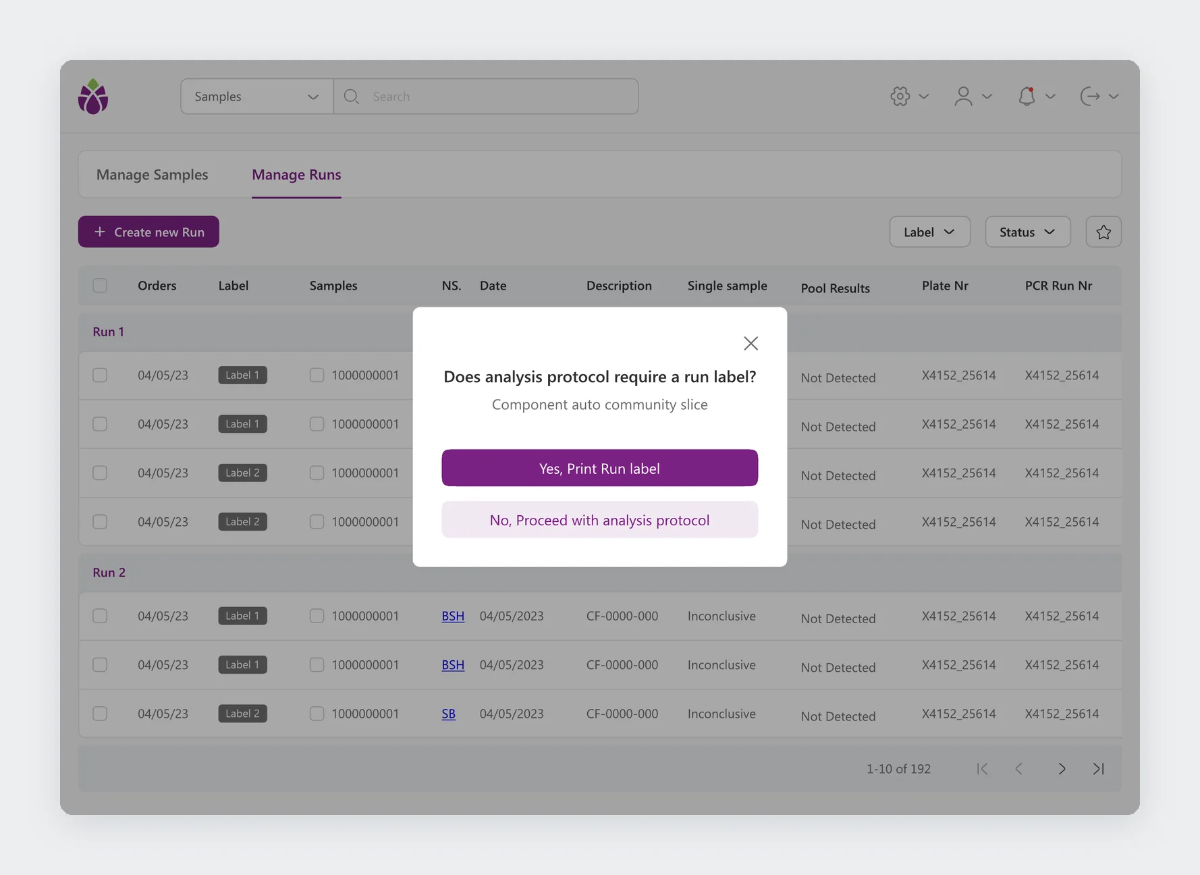Open the SB link in Run 2

coord(448,714)
